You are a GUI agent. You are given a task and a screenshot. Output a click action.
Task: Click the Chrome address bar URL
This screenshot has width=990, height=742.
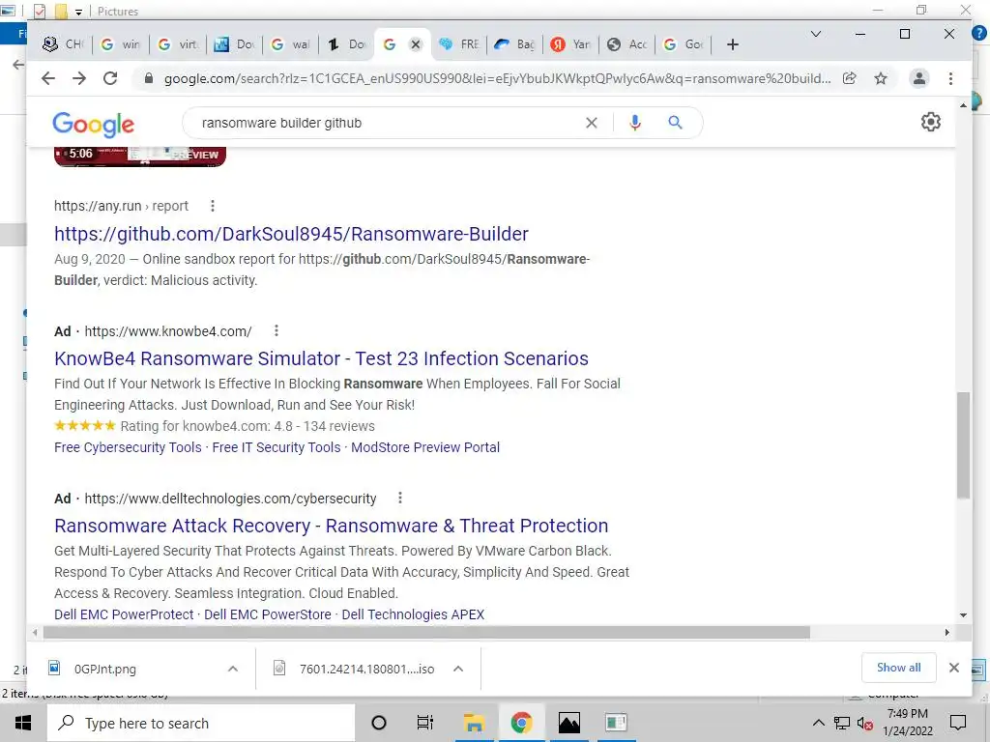(498, 78)
